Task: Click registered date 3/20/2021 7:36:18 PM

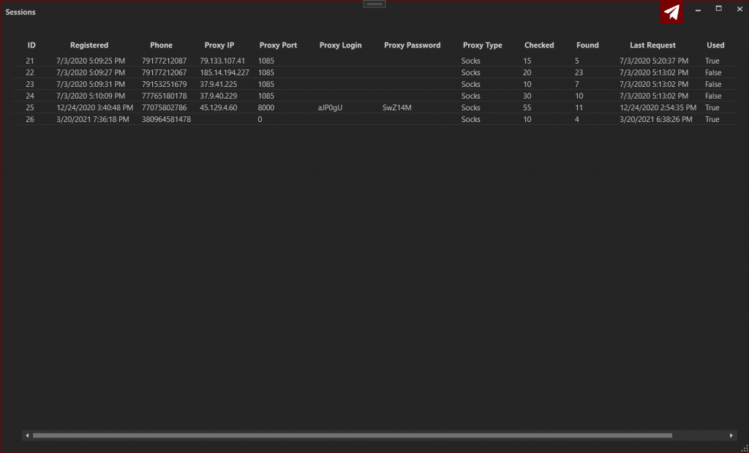Action: [x=93, y=119]
